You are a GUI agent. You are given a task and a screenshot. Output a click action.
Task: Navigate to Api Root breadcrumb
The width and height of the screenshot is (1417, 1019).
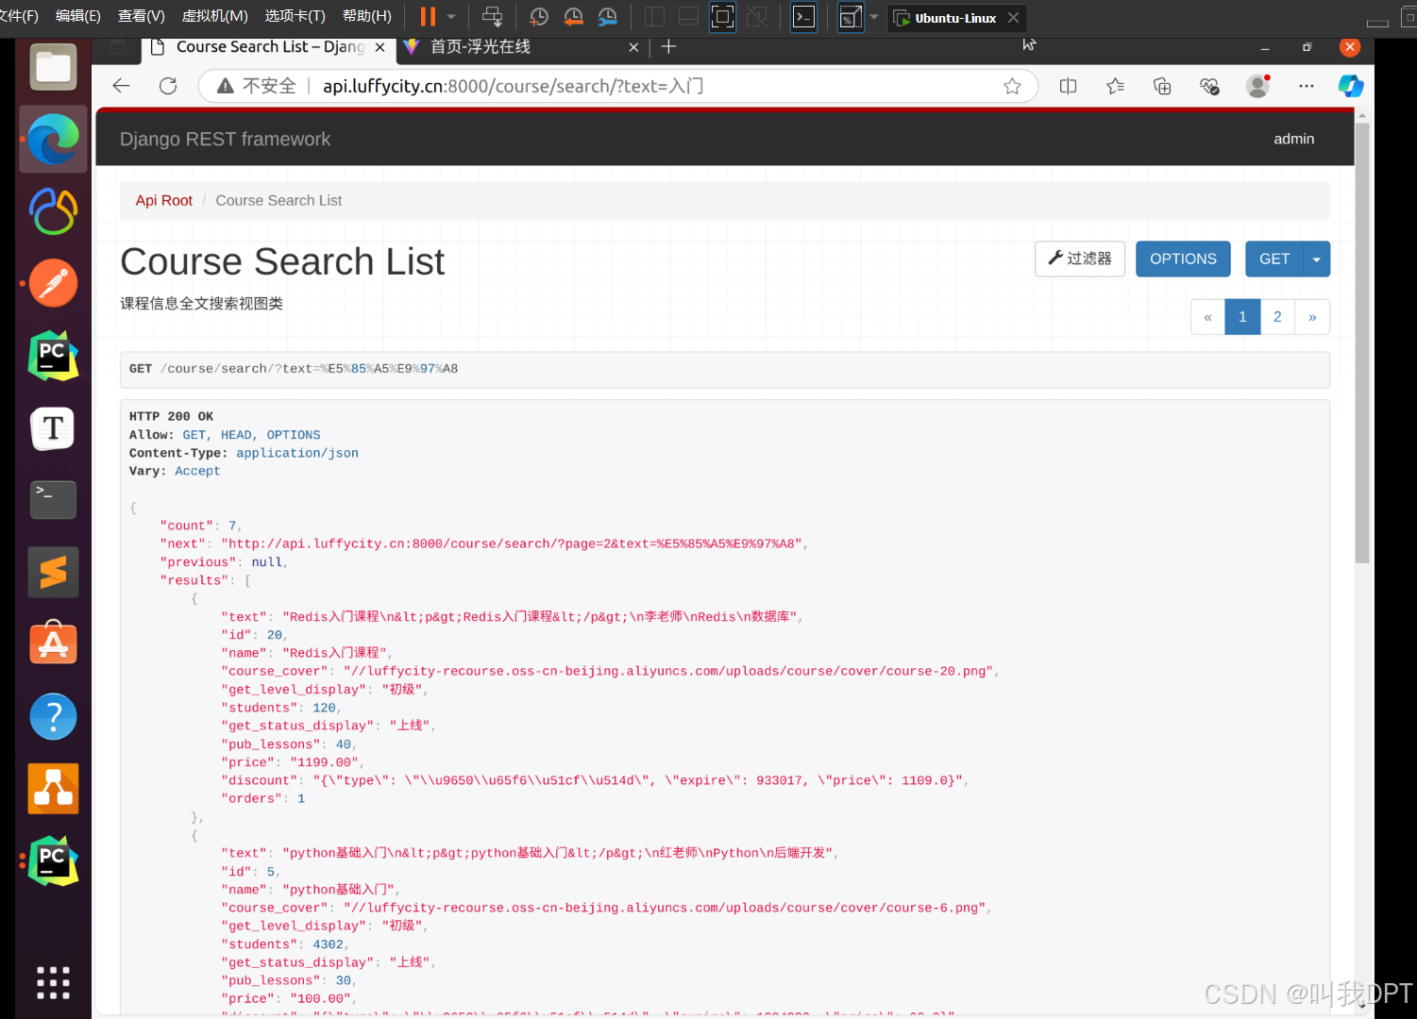coord(163,200)
